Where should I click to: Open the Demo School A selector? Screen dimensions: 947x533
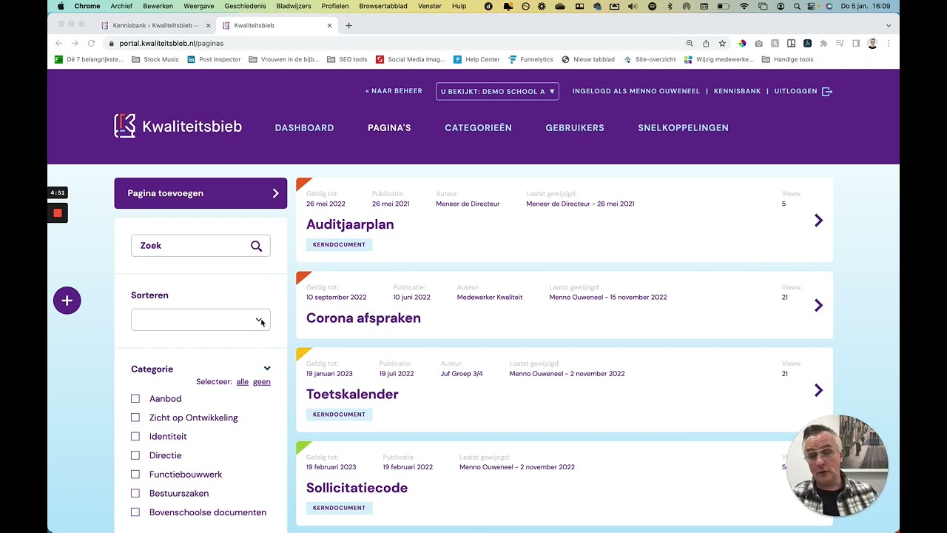(497, 92)
